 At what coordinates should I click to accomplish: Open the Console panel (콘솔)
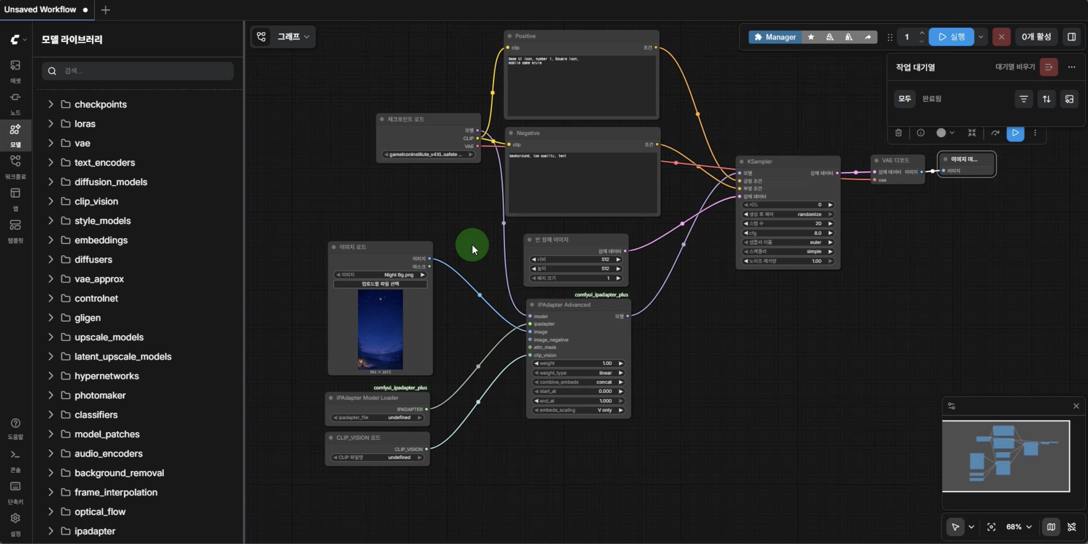coord(15,460)
